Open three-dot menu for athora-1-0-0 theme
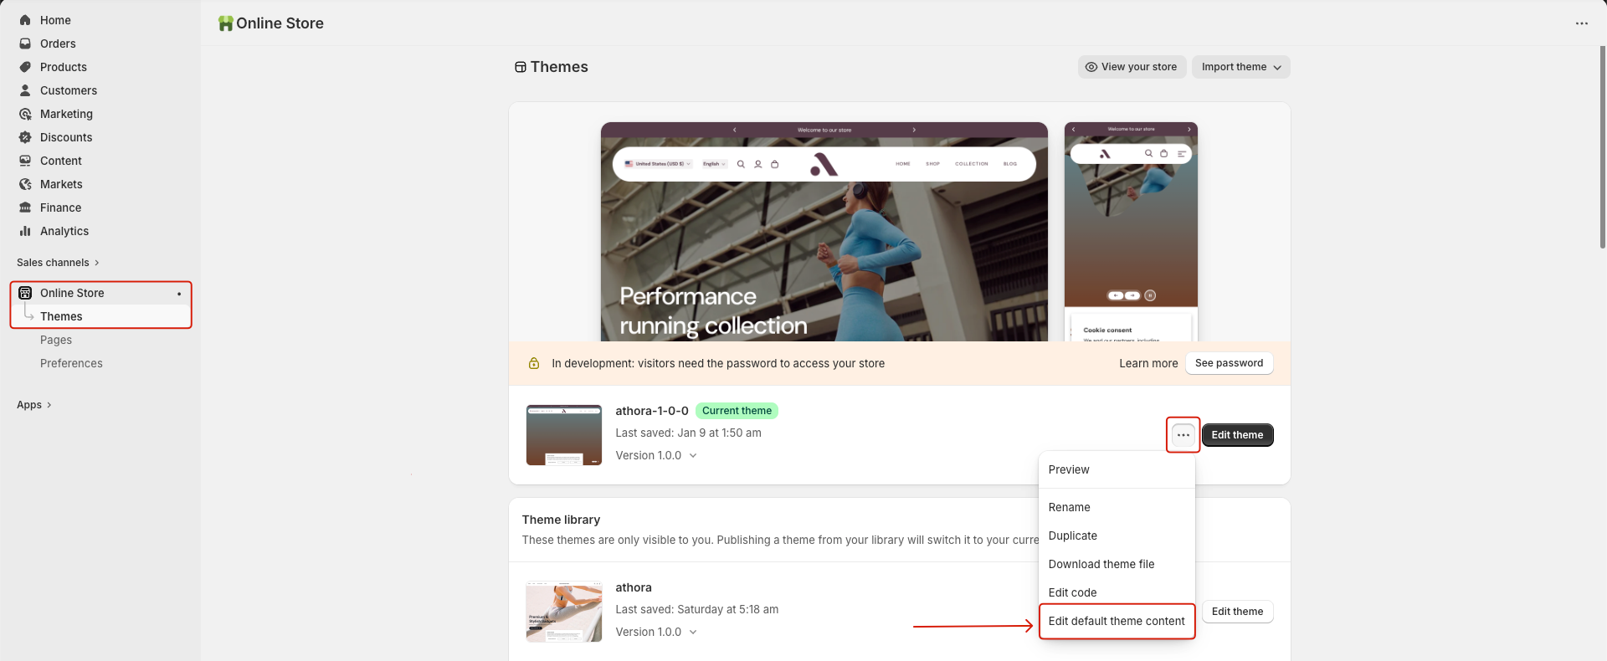The width and height of the screenshot is (1607, 661). coord(1183,435)
